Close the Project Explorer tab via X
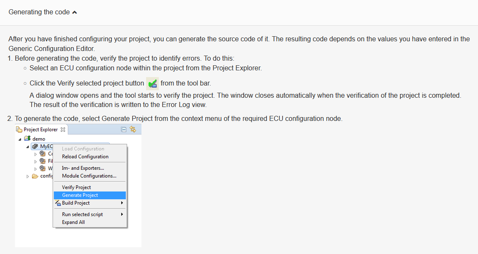478x254 pixels. click(63, 130)
